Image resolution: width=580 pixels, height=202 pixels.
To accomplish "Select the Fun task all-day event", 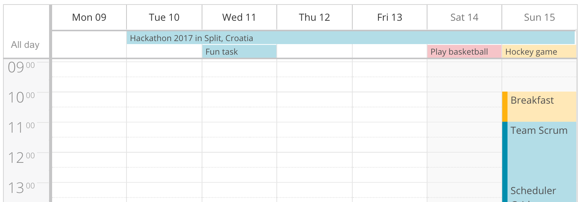I will coord(239,52).
